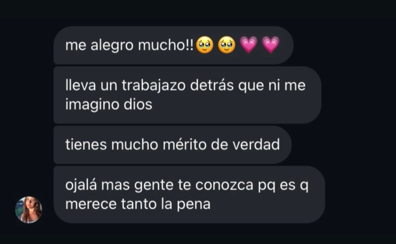
Task: Click the word 'dios' in second message
Action: (x=138, y=104)
